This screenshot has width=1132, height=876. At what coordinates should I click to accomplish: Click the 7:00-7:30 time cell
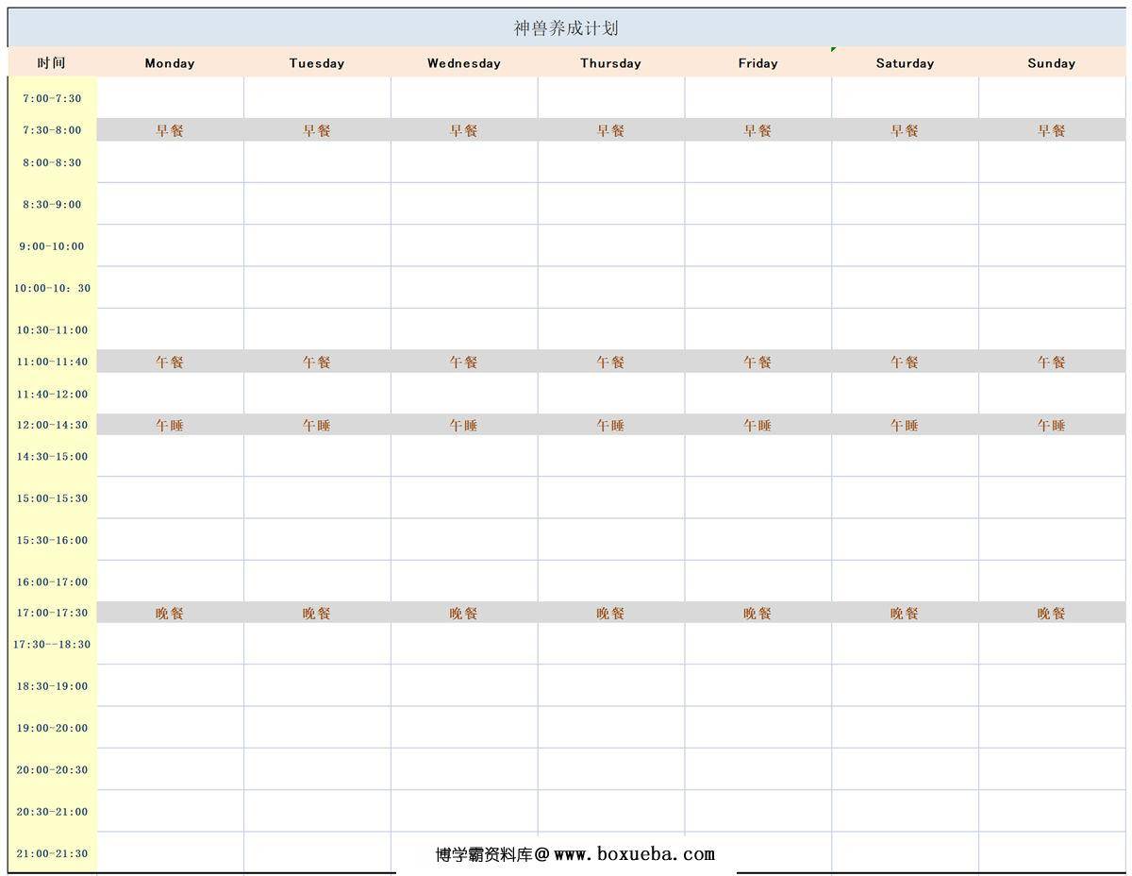pos(53,98)
